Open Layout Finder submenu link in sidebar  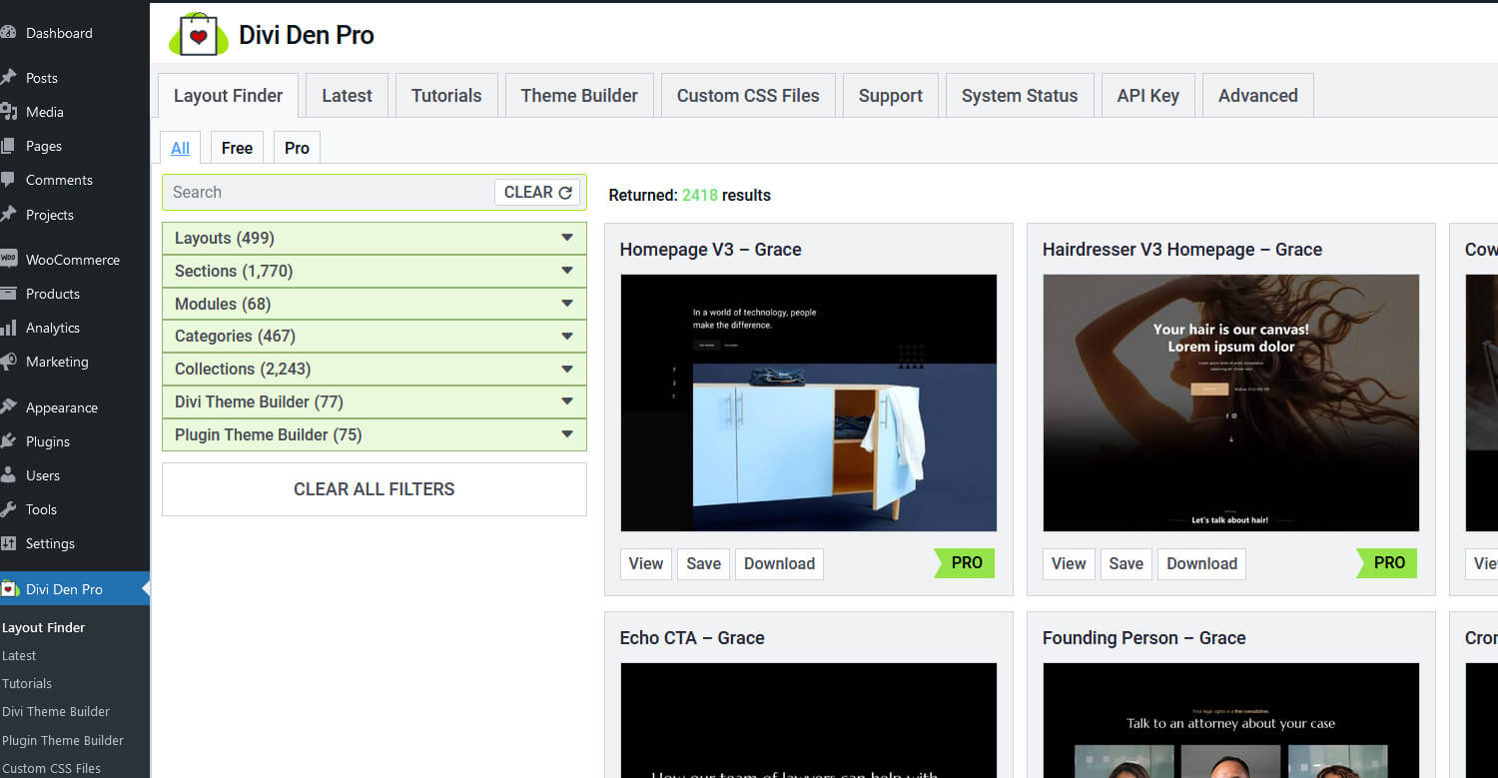(x=44, y=627)
